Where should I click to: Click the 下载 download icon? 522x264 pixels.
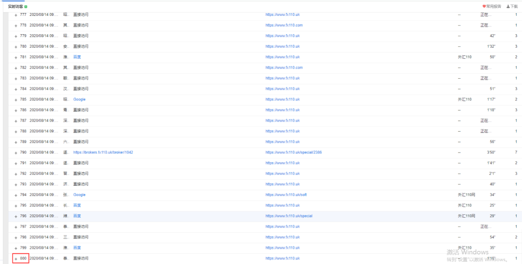click(x=508, y=6)
